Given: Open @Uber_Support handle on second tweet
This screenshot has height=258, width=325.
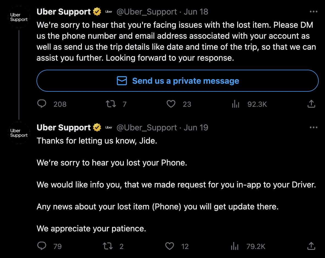Looking at the screenshot, I should [x=147, y=128].
